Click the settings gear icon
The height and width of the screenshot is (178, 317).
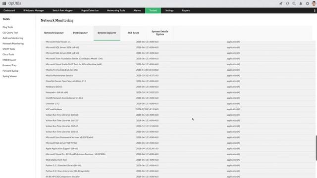point(308,3)
